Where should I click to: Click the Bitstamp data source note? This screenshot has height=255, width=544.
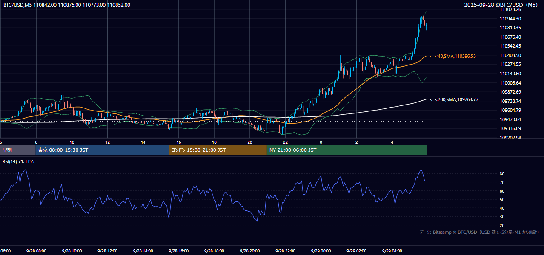tap(480, 232)
